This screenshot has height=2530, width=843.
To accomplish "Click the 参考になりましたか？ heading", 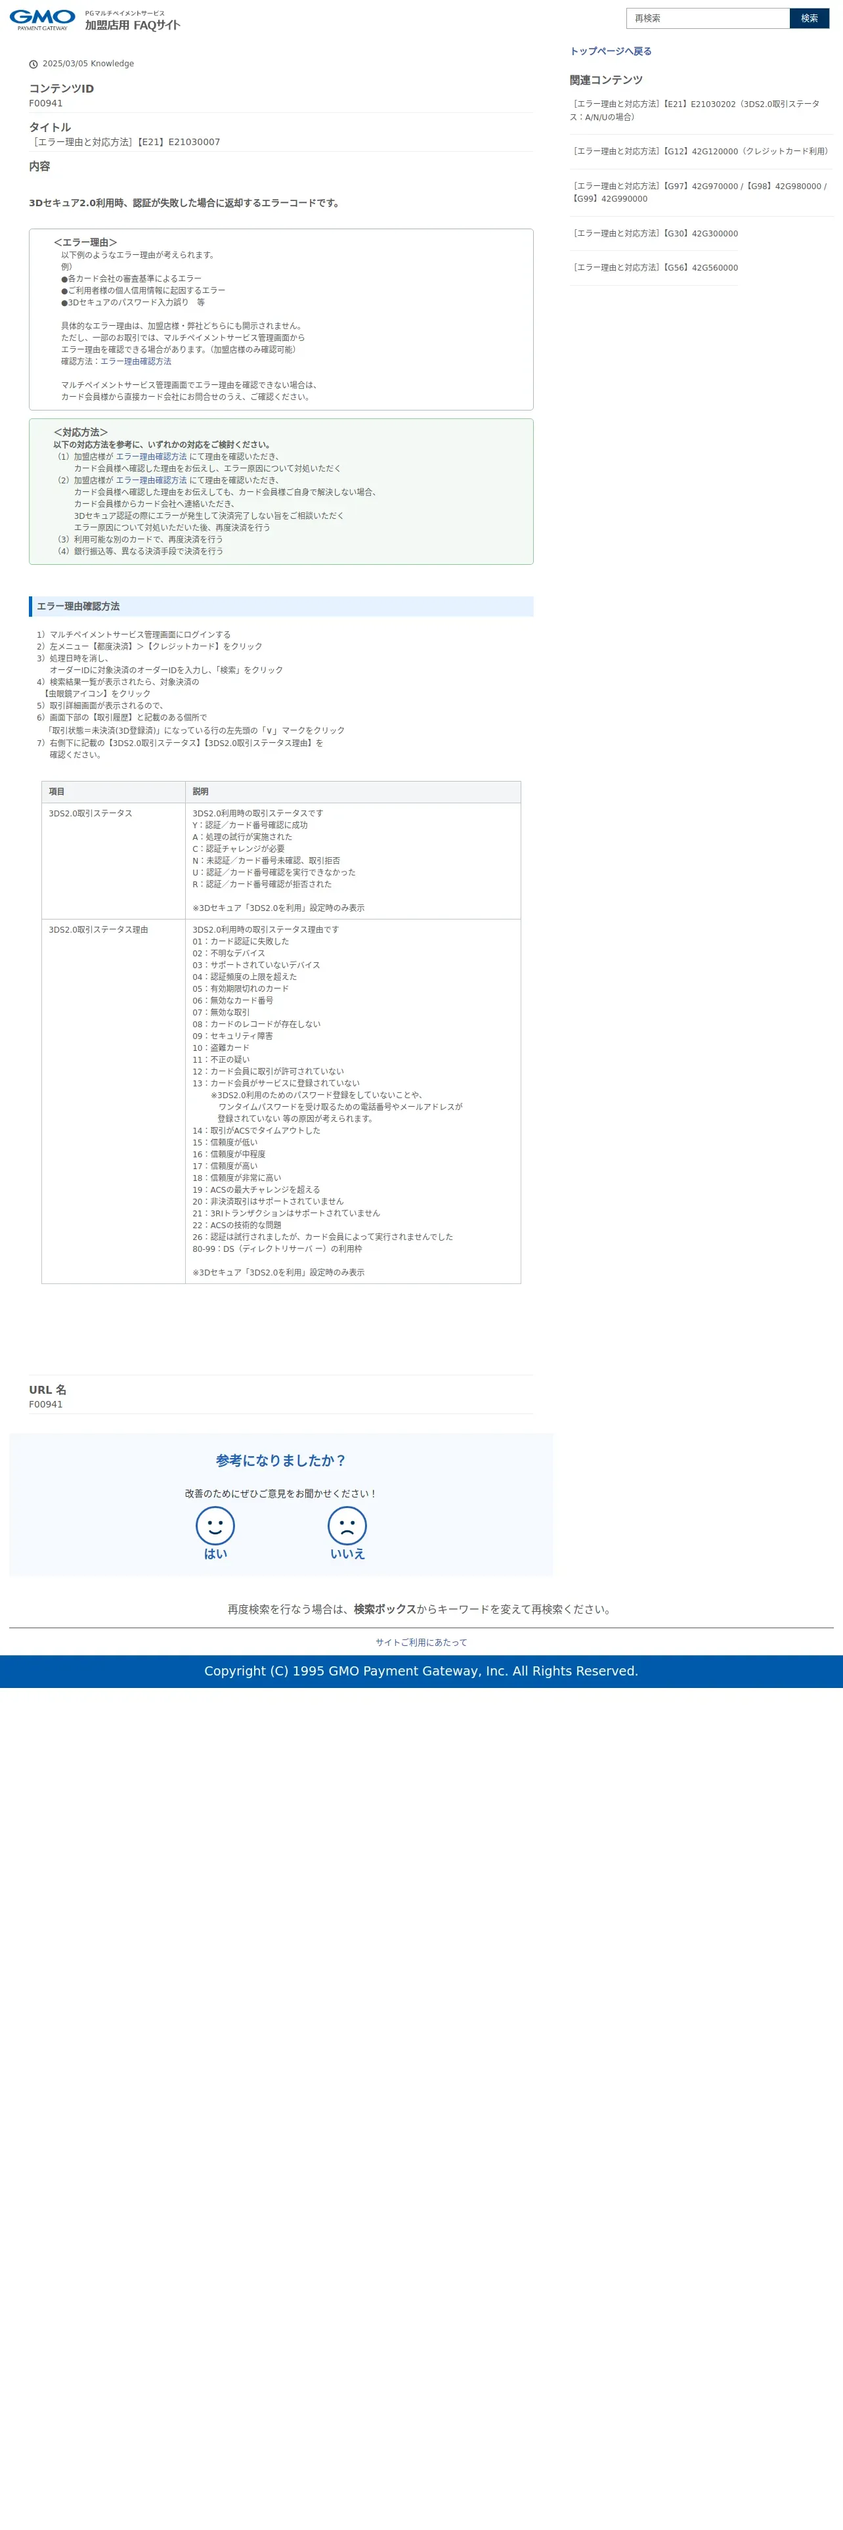I will 281,1461.
